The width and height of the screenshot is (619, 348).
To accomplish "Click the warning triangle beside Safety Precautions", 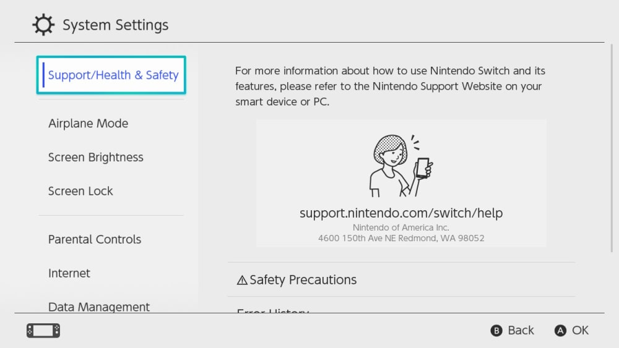I will click(242, 280).
